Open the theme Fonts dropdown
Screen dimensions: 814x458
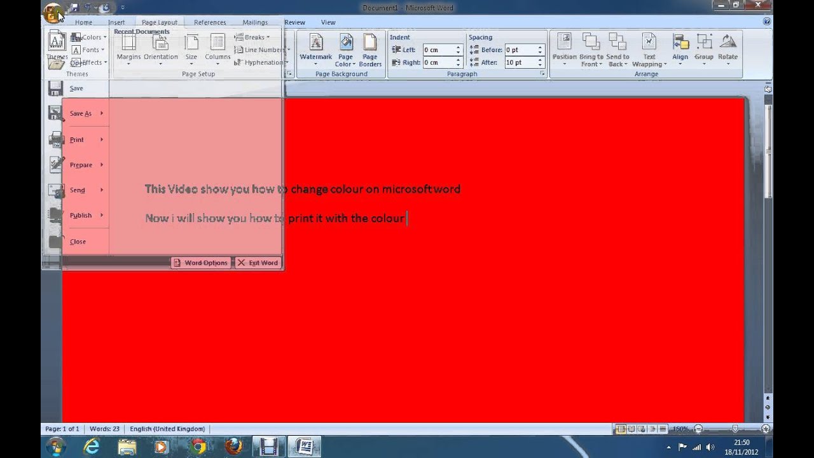88,50
